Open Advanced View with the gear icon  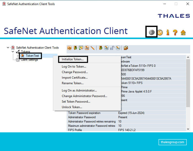(x=151, y=32)
